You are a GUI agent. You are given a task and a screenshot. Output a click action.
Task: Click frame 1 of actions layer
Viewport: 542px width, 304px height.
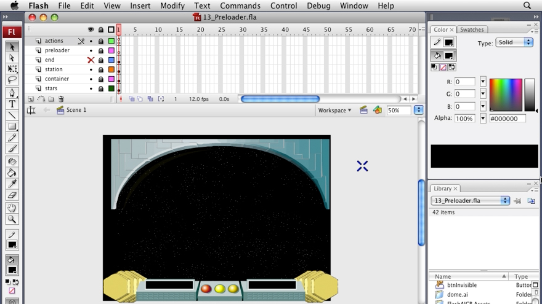[x=119, y=41]
